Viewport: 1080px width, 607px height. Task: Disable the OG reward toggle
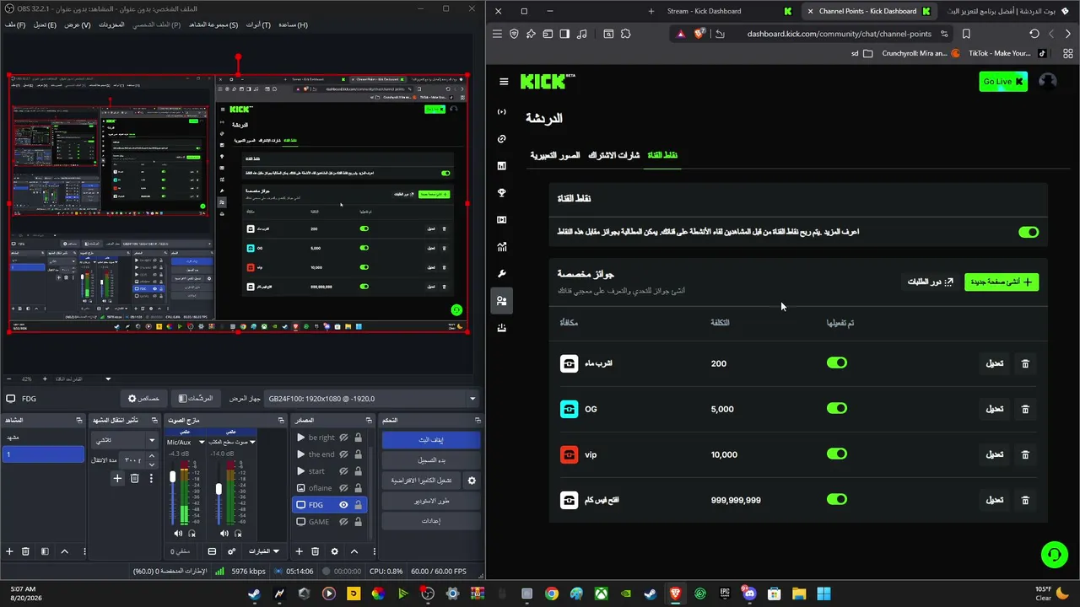[837, 408]
